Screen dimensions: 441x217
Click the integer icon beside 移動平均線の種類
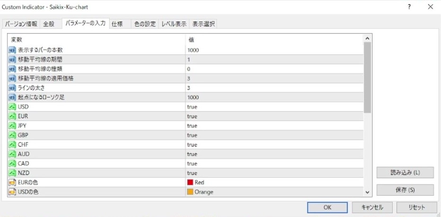(12, 69)
